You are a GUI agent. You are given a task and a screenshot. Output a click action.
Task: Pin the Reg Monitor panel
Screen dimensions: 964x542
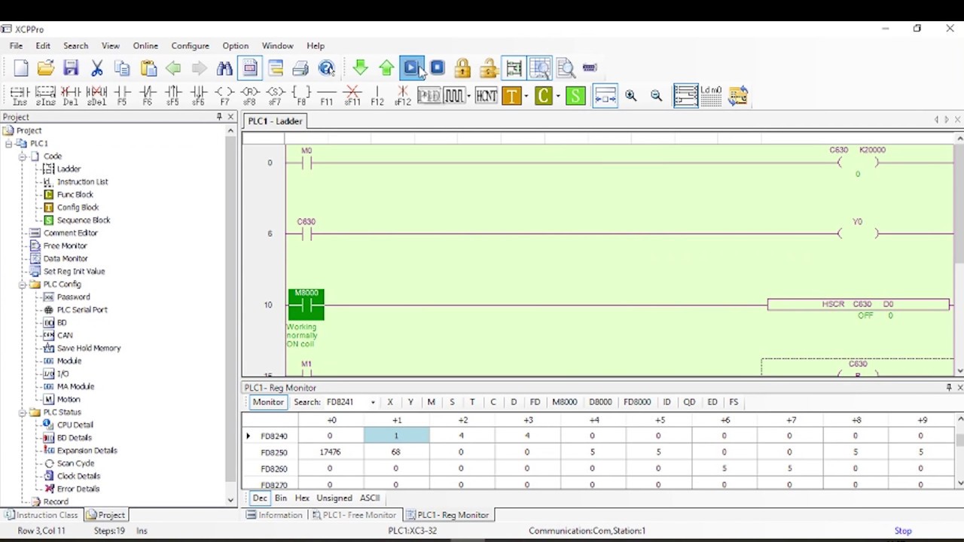click(x=948, y=388)
